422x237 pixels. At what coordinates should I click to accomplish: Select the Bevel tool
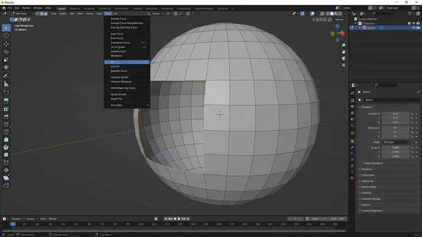6,117
